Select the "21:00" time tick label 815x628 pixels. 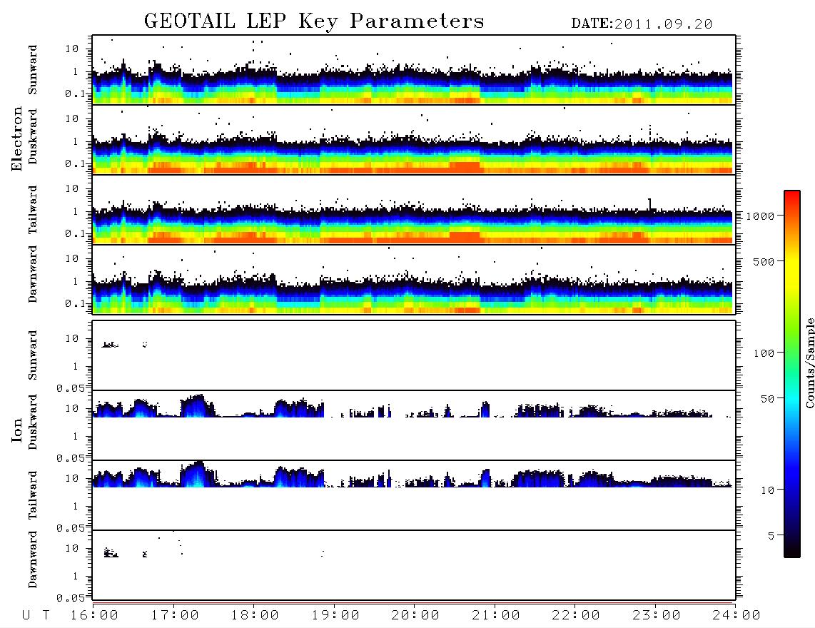pyautogui.click(x=496, y=616)
